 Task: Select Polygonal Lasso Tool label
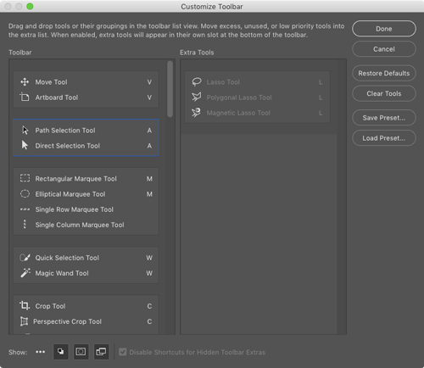click(x=239, y=98)
